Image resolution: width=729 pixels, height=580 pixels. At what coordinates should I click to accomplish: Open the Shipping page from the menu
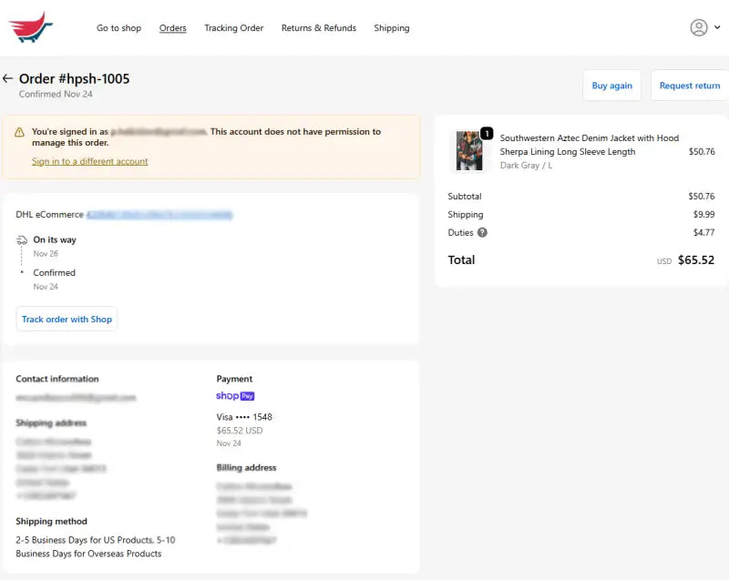coord(392,28)
